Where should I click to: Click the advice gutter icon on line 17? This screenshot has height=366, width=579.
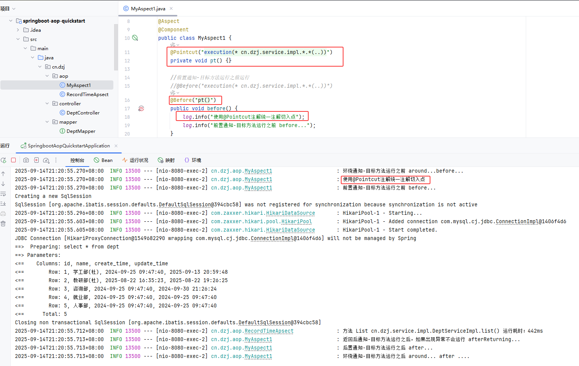pyautogui.click(x=141, y=108)
